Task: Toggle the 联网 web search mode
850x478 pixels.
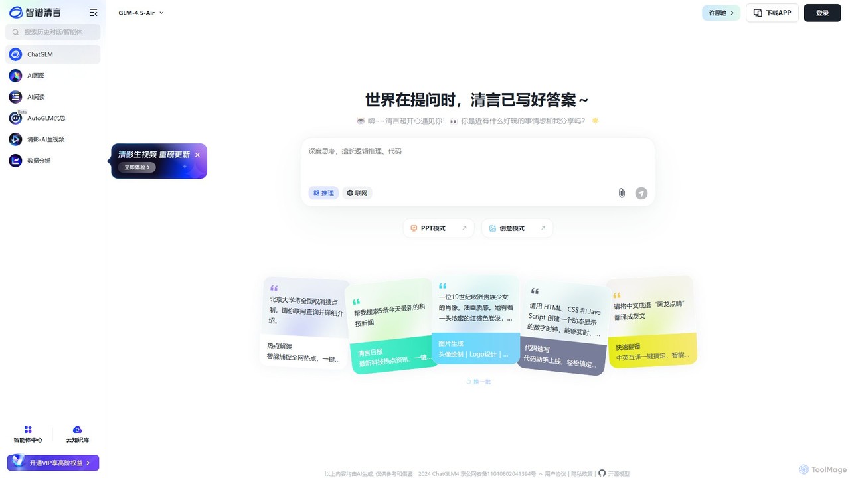Action: click(x=357, y=193)
